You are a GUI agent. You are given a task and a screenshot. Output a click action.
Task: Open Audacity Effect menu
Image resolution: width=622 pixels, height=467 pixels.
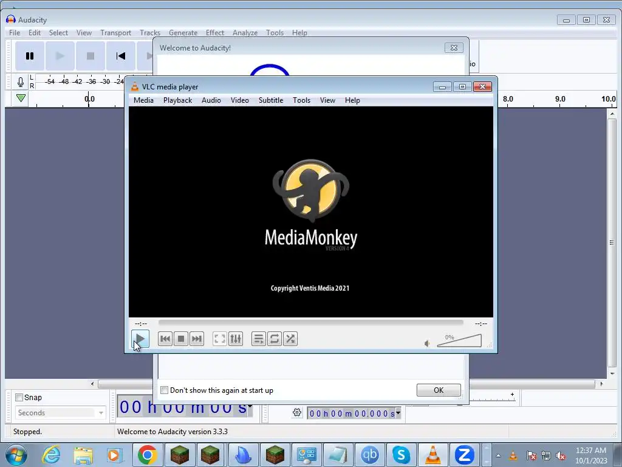(214, 33)
